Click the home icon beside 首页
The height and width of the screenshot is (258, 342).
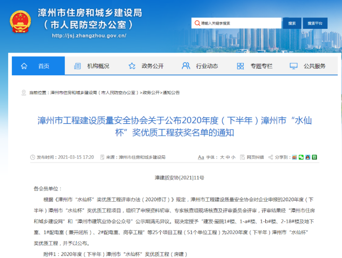[23, 66]
